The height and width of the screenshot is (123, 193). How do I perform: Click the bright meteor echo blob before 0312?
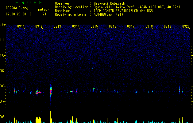pos(38,93)
